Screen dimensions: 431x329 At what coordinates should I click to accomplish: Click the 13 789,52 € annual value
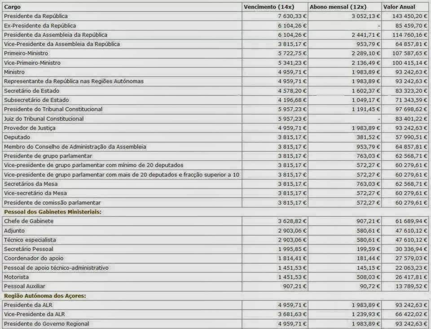click(x=411, y=286)
